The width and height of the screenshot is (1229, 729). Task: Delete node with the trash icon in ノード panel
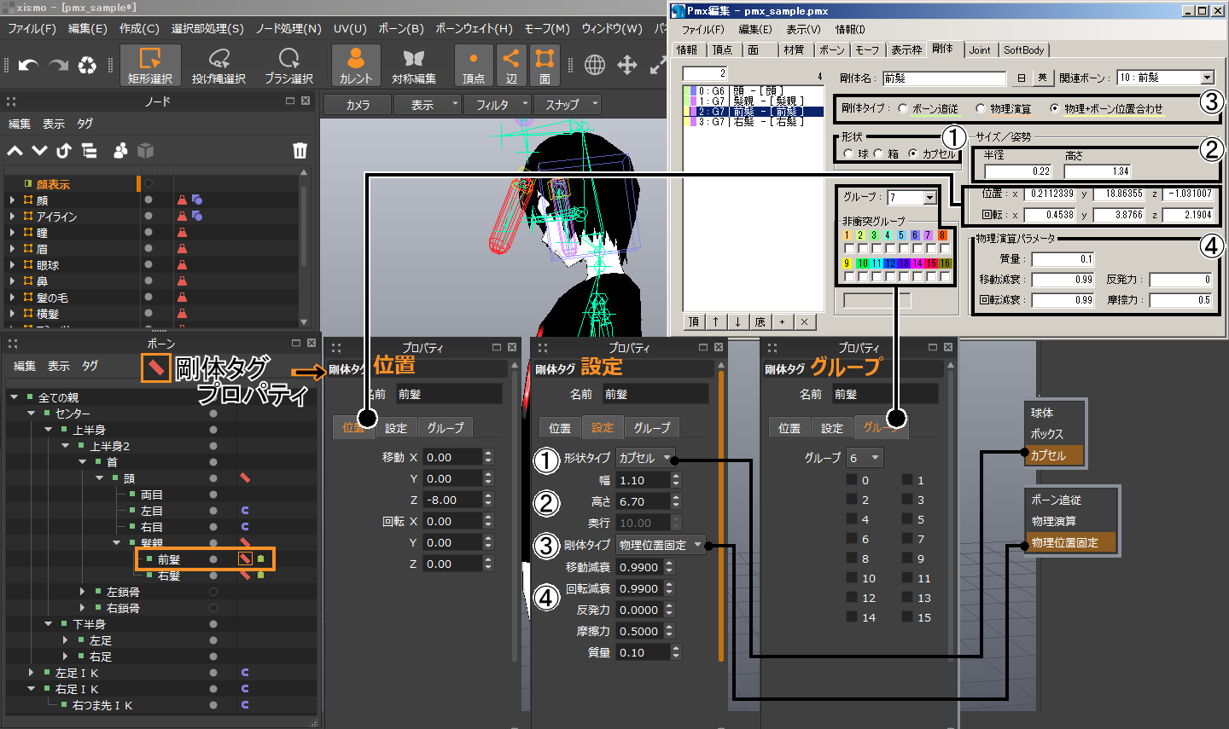point(300,151)
